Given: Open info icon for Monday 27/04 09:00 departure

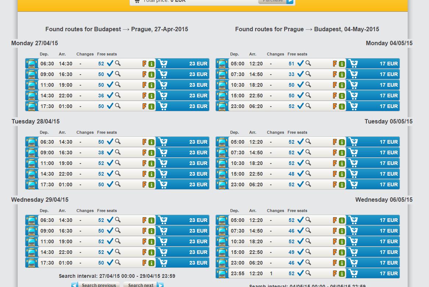Looking at the screenshot, I should pos(151,75).
